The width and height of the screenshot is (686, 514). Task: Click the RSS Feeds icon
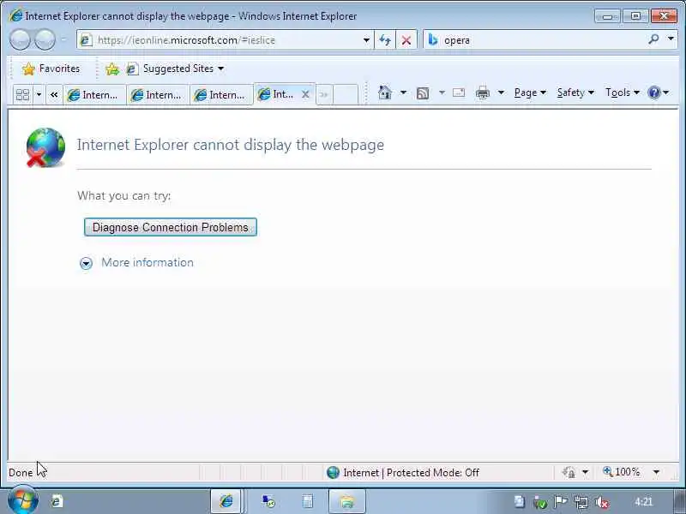coord(423,93)
